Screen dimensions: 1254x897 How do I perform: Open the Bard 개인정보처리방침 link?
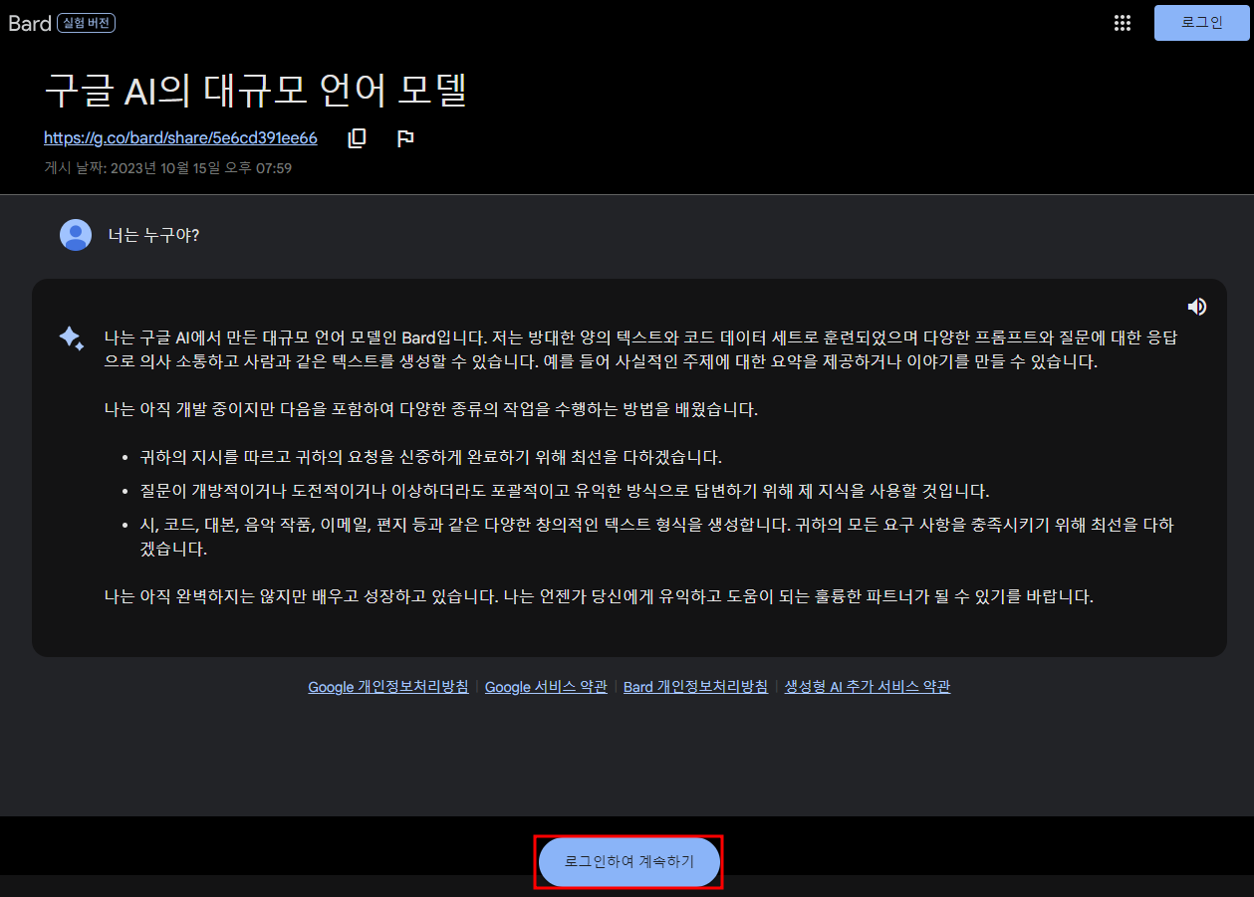695,687
